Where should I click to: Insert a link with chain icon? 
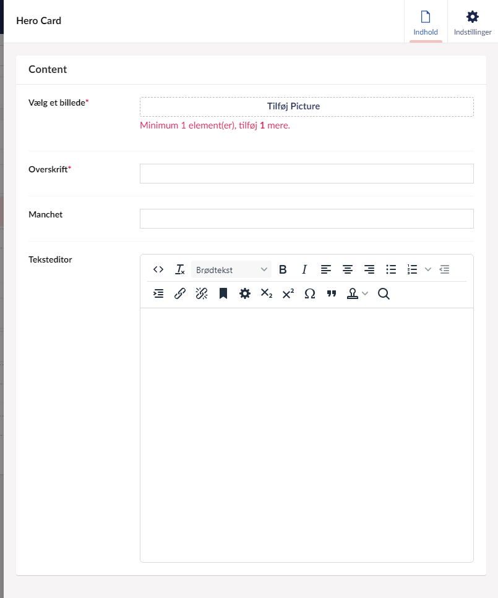pos(180,294)
